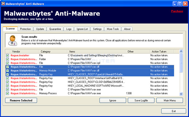Uncheck the Rogue.Installer checkbox
The width and height of the screenshot is (189, 117).
tap(8, 56)
